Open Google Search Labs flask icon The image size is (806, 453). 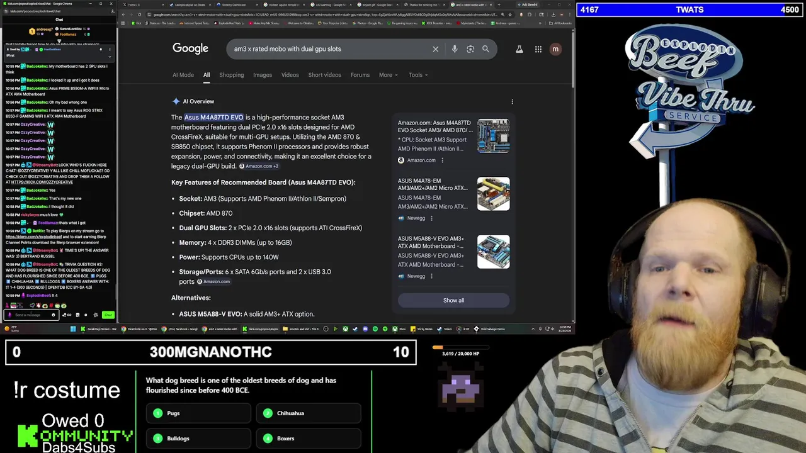(519, 49)
